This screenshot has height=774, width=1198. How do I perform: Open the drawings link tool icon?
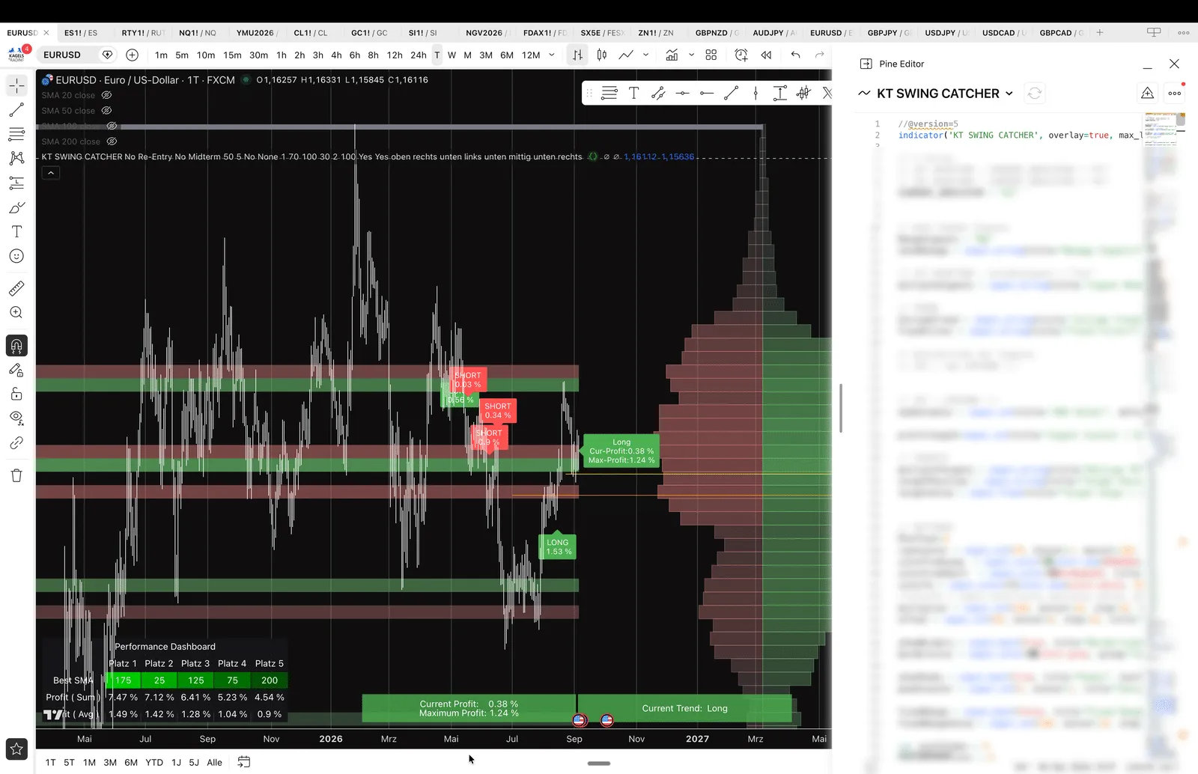pyautogui.click(x=16, y=442)
